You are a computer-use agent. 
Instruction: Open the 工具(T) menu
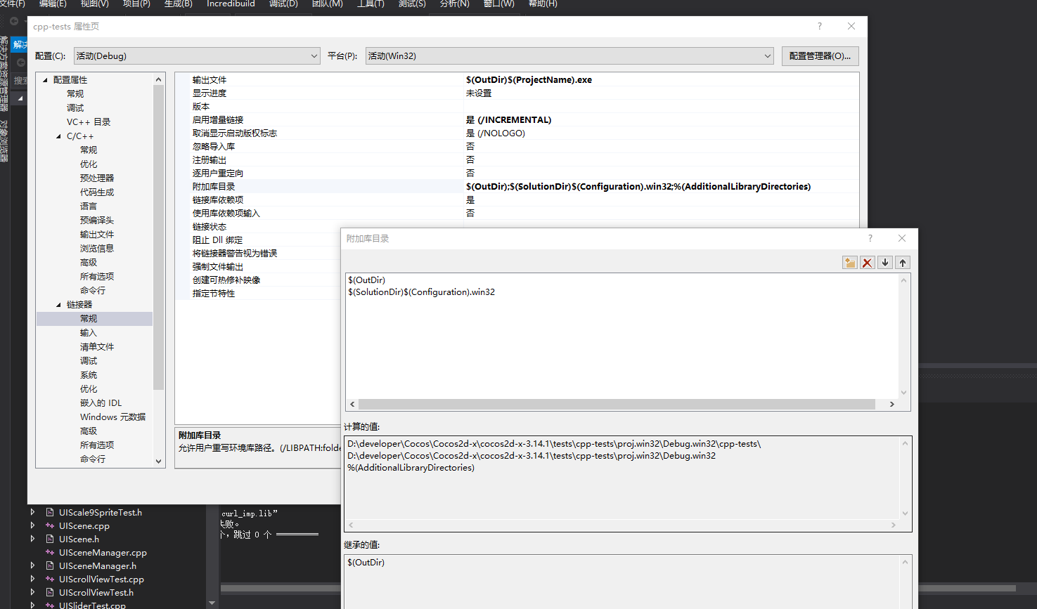tap(371, 4)
